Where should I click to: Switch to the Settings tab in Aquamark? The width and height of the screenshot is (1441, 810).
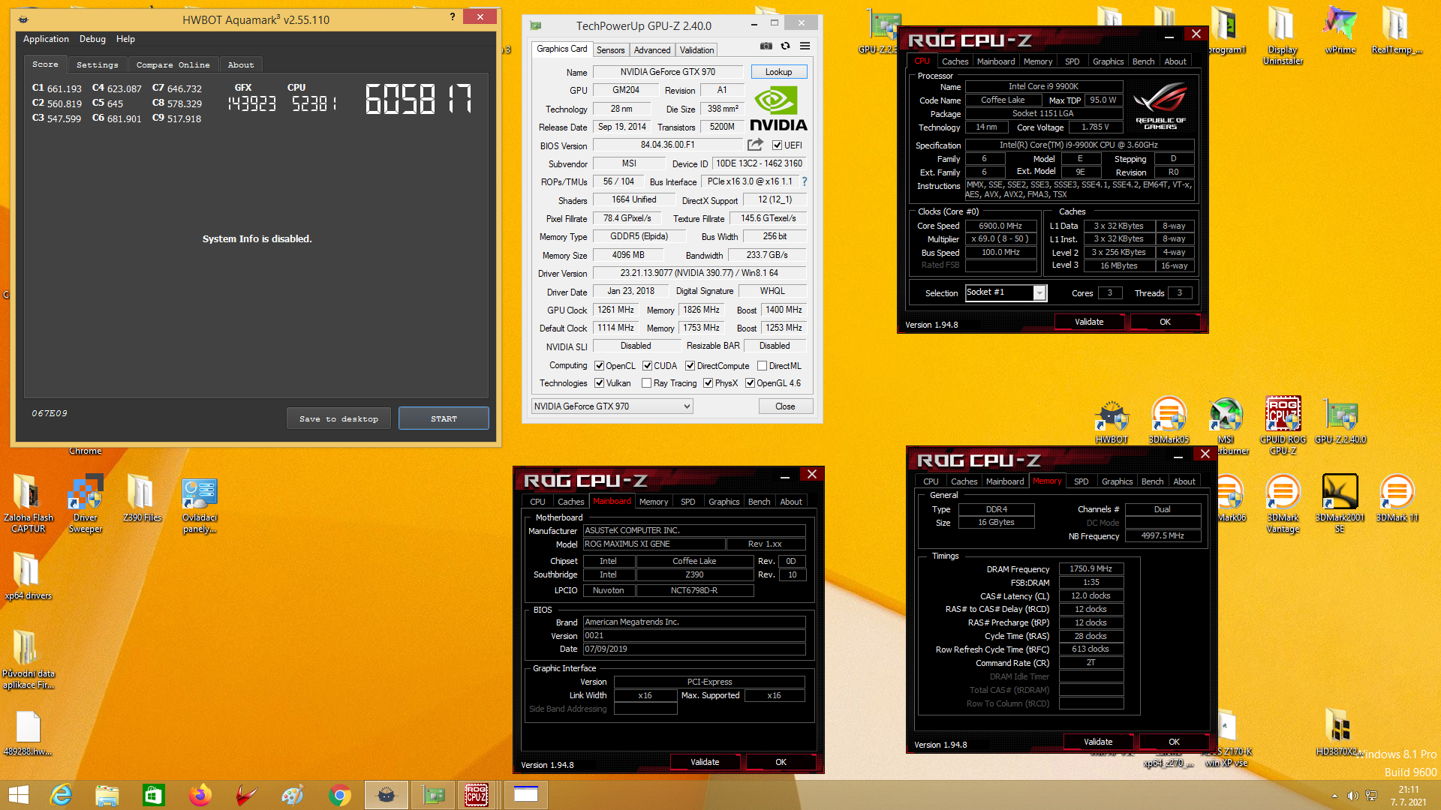(x=97, y=65)
